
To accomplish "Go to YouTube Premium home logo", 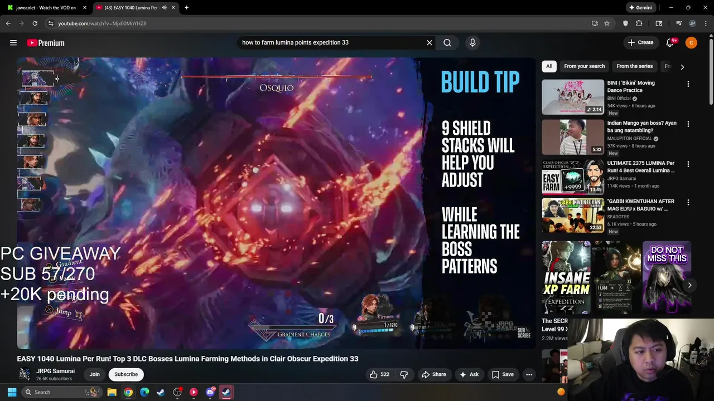I will tap(46, 43).
